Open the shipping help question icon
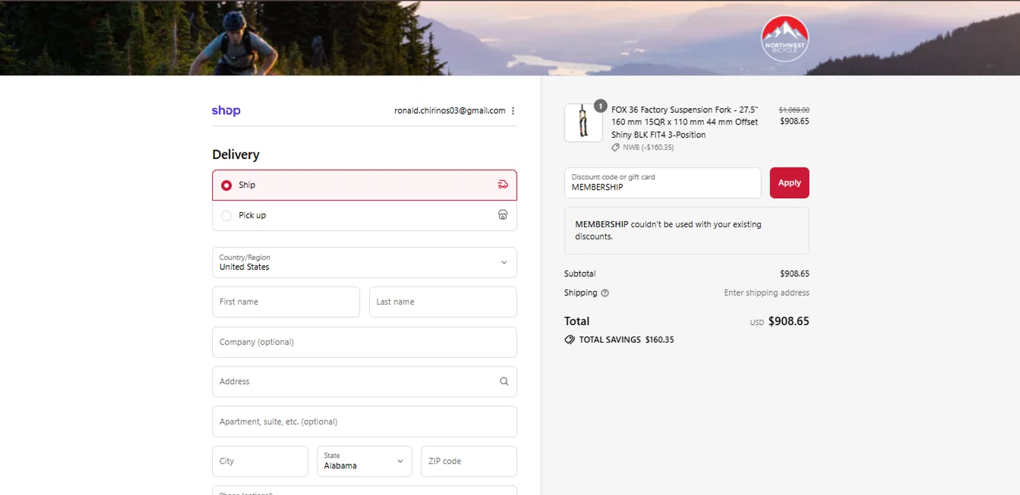The width and height of the screenshot is (1020, 495). pyautogui.click(x=605, y=293)
